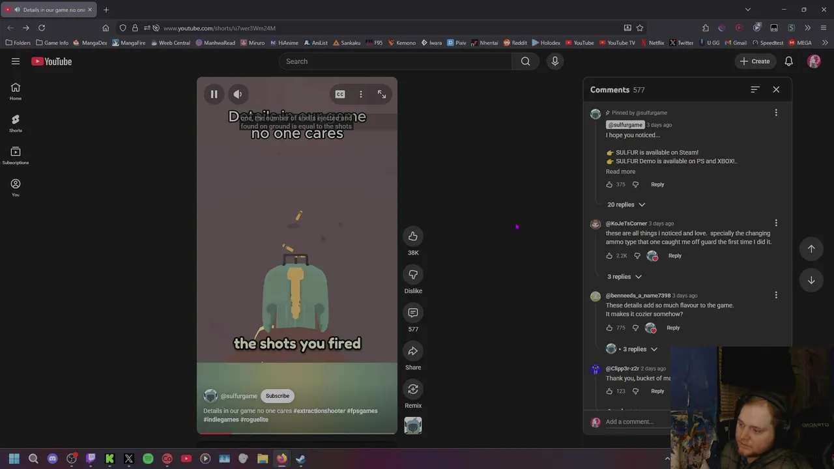Like @benneeds_a_name7398's comment

pos(609,328)
